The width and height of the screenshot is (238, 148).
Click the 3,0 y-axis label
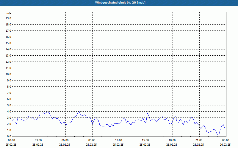click(x=9, y=118)
